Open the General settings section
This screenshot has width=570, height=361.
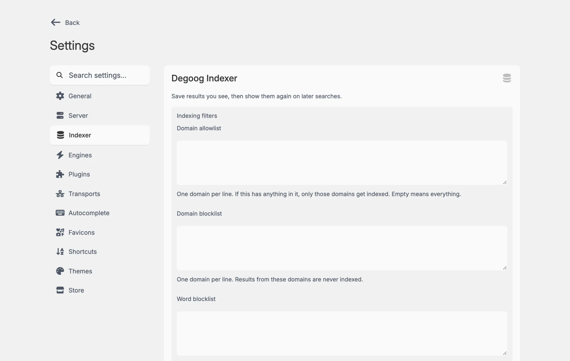100,96
